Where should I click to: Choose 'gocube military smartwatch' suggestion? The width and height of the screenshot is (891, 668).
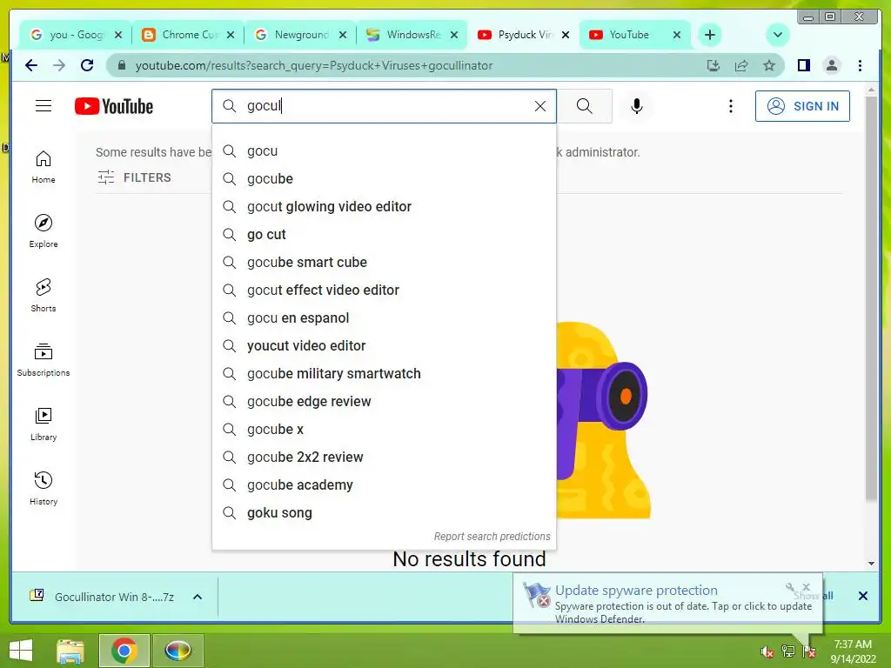[x=384, y=374]
